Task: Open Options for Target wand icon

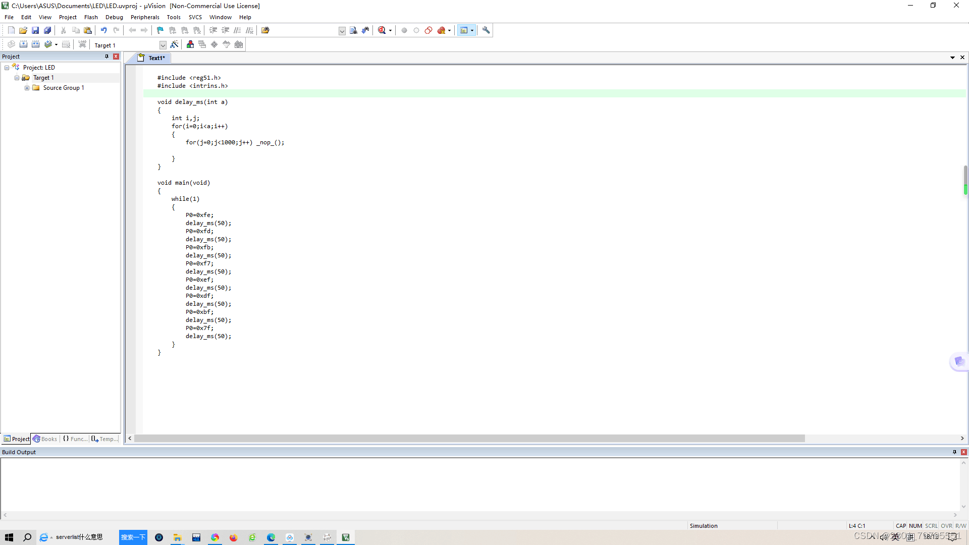Action: coord(174,44)
